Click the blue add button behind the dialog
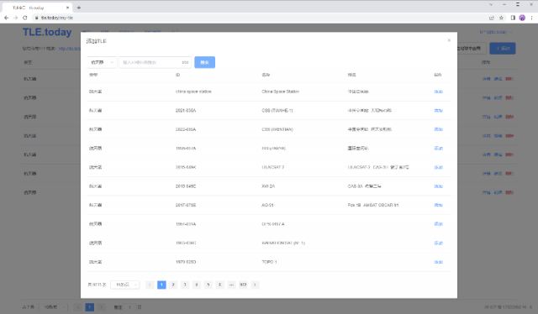The image size is (538, 314). point(503,49)
